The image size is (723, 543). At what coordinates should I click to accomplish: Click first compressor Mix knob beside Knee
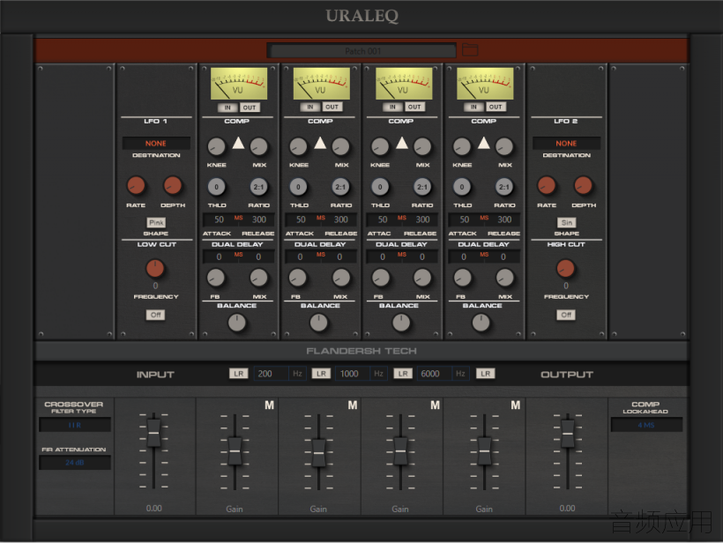coord(258,146)
